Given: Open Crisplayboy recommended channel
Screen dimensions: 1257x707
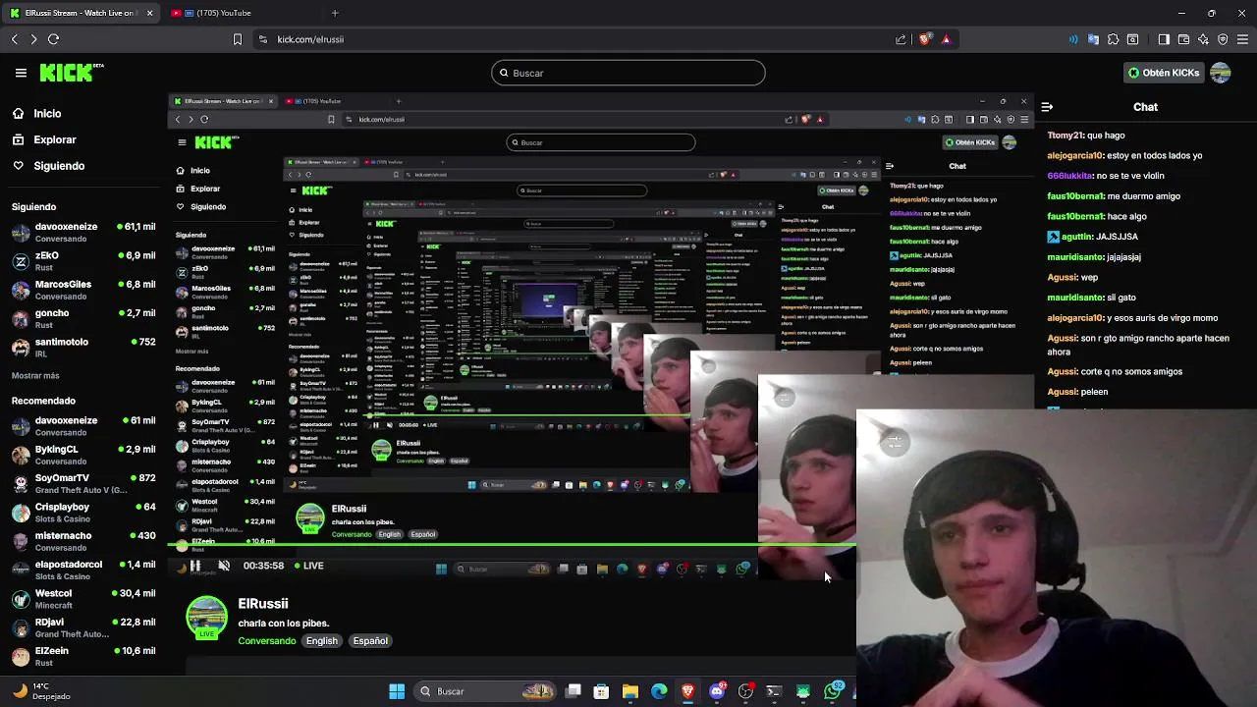Looking at the screenshot, I should point(82,512).
